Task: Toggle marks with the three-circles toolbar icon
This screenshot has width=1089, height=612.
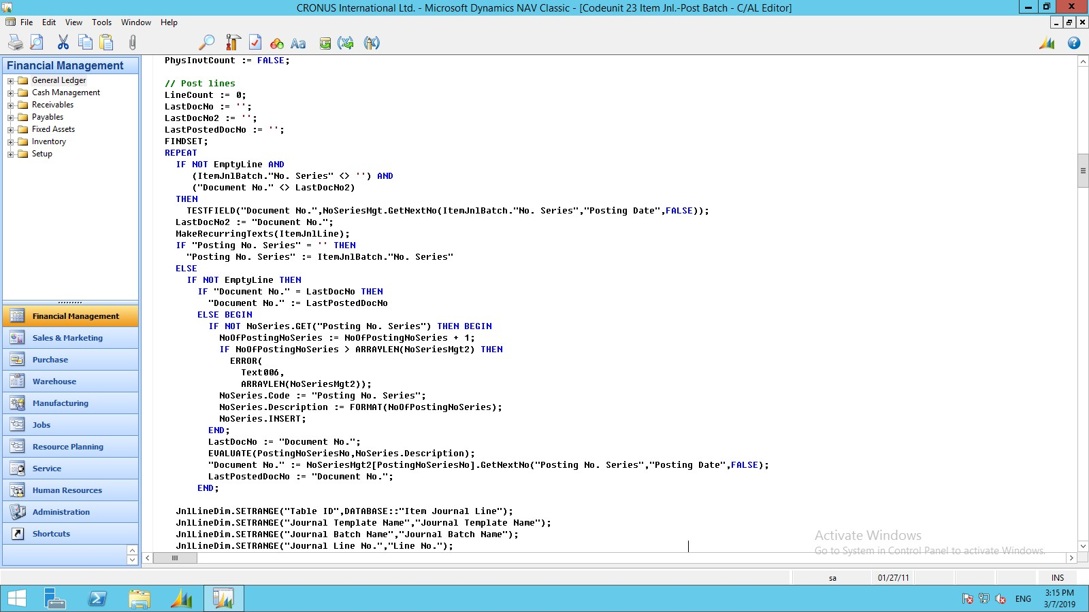Action: [276, 42]
